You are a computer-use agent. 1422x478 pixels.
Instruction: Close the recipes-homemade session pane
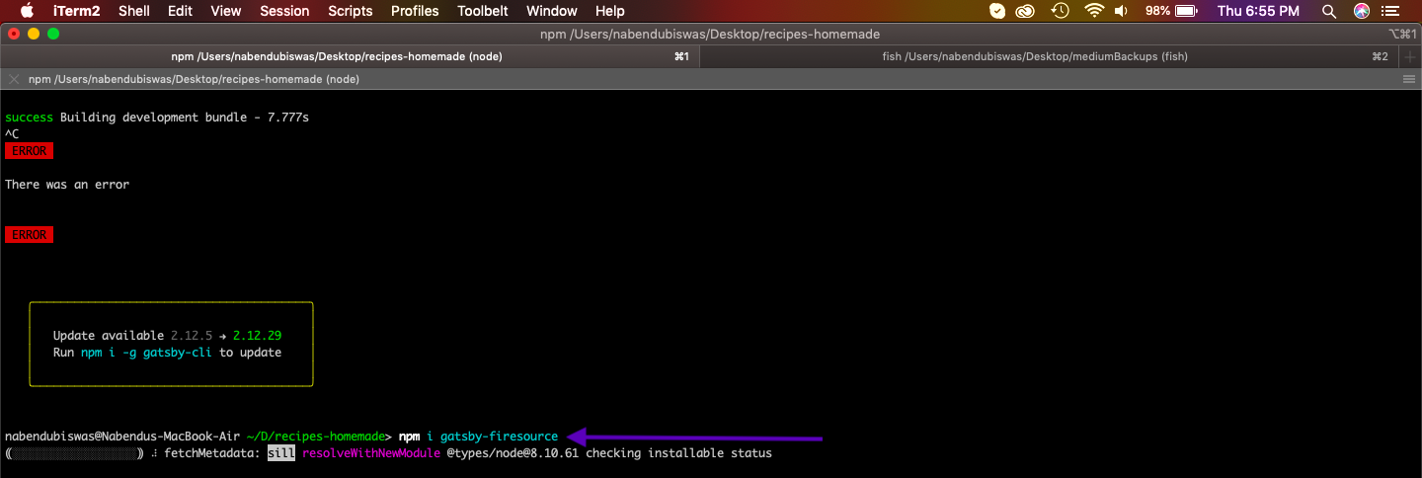(13, 79)
